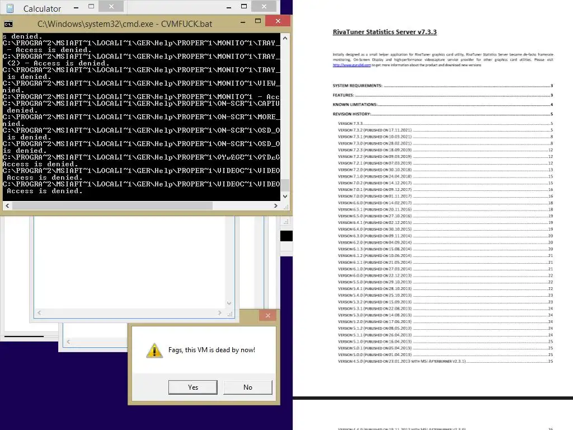Click the background text box scroll right arrow
This screenshot has width=573, height=430.
click(219, 313)
